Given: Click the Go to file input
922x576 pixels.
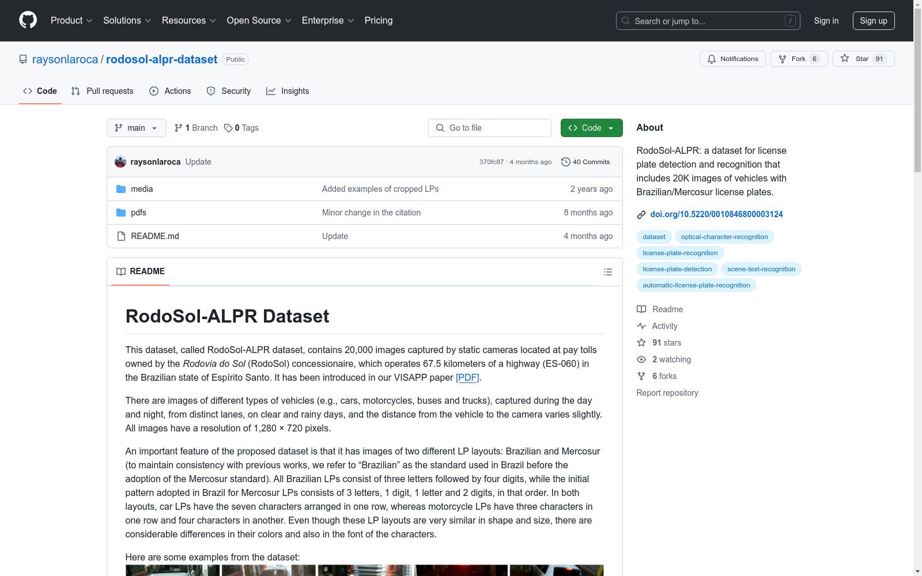Looking at the screenshot, I should 490,128.
